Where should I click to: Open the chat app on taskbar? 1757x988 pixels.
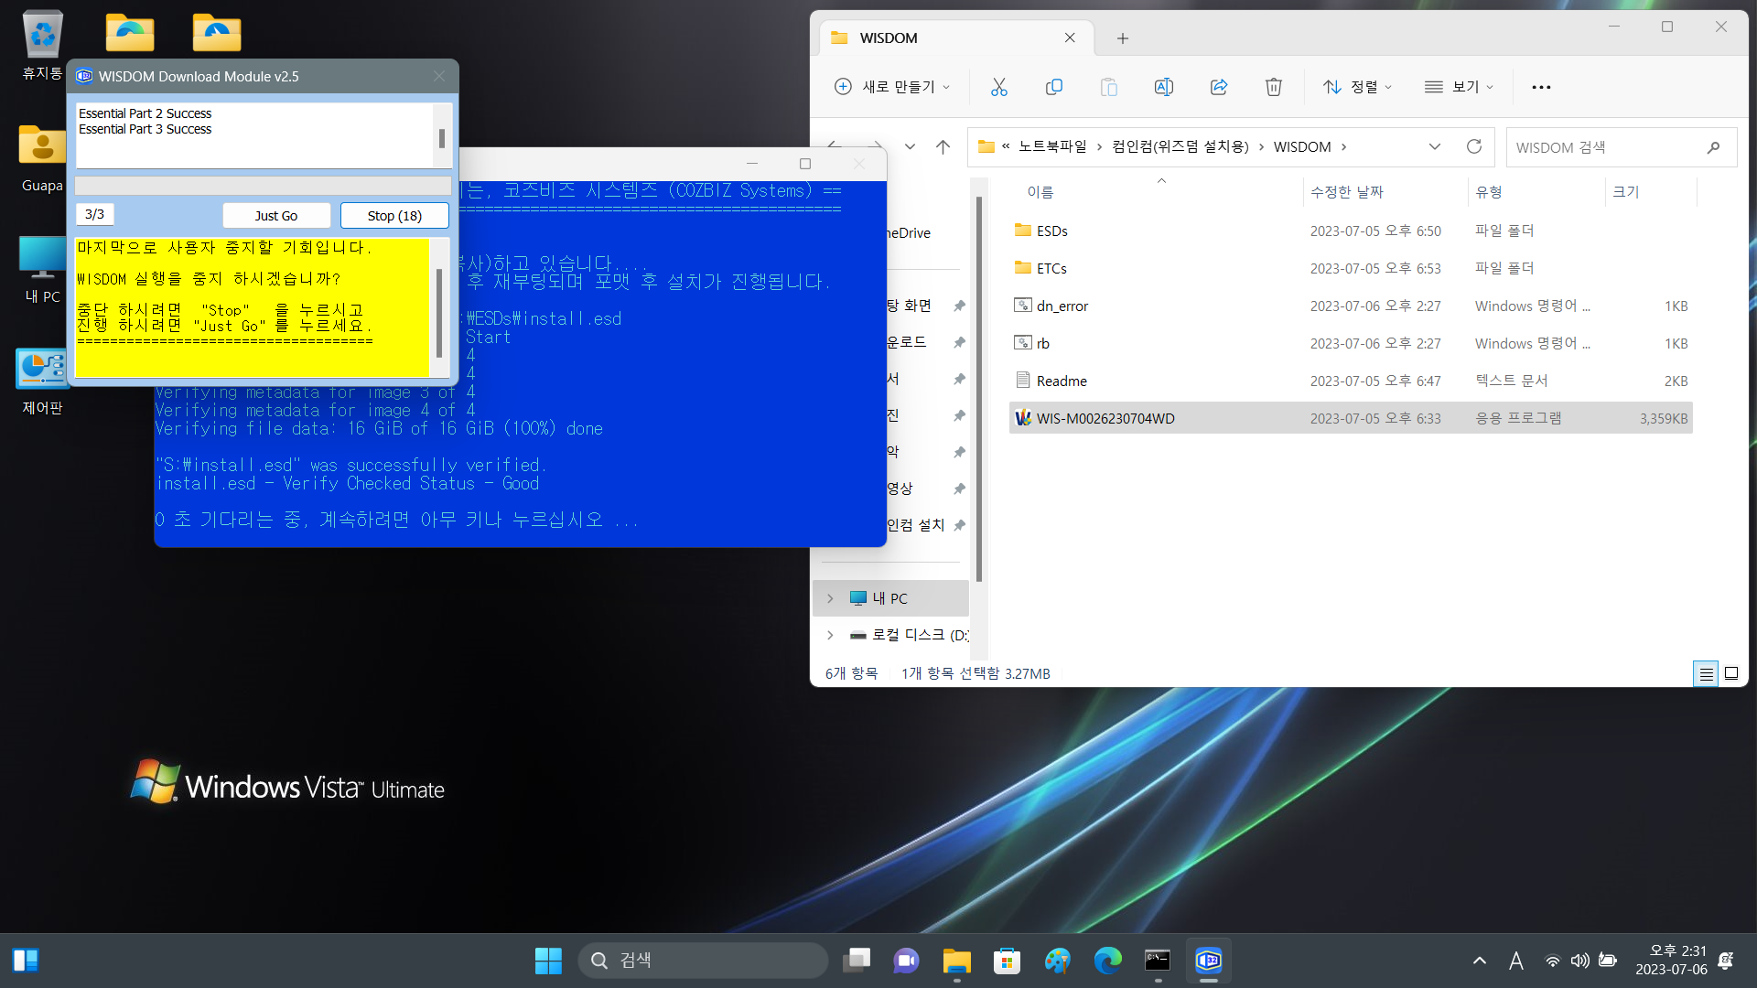(x=906, y=960)
